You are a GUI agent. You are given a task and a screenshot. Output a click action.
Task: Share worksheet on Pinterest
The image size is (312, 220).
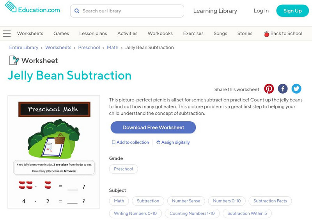[269, 89]
